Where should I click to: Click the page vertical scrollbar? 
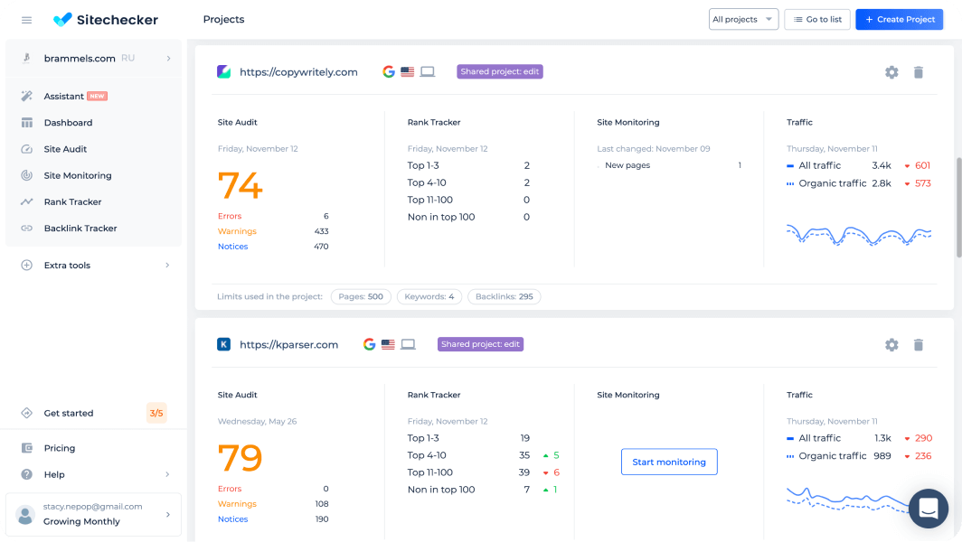click(958, 207)
